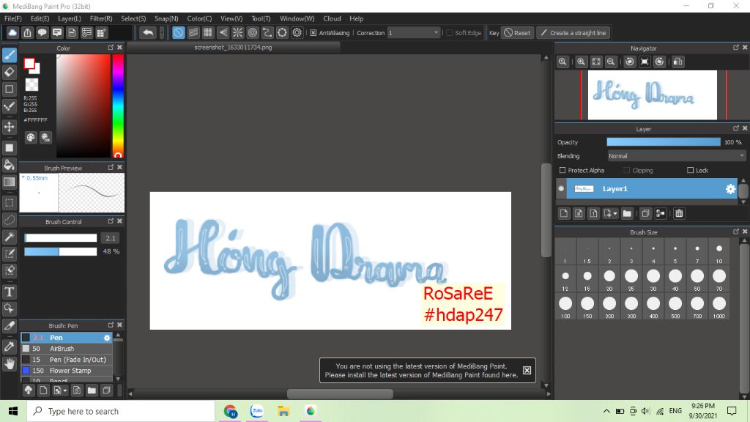
Task: Select the Text tool
Action: [x=9, y=292]
